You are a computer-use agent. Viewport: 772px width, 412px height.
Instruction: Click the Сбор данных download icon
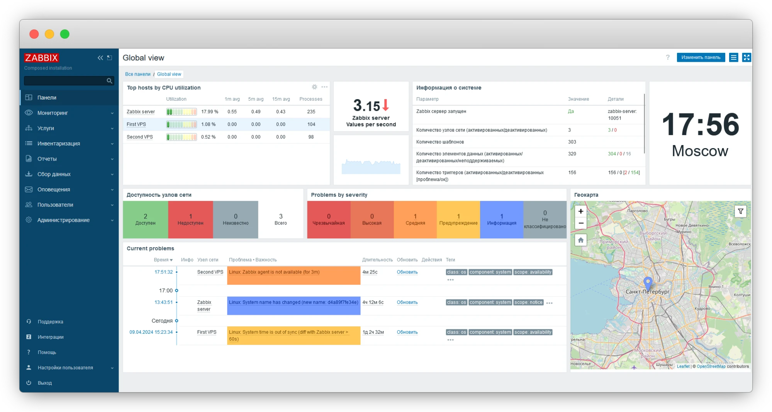(x=29, y=174)
